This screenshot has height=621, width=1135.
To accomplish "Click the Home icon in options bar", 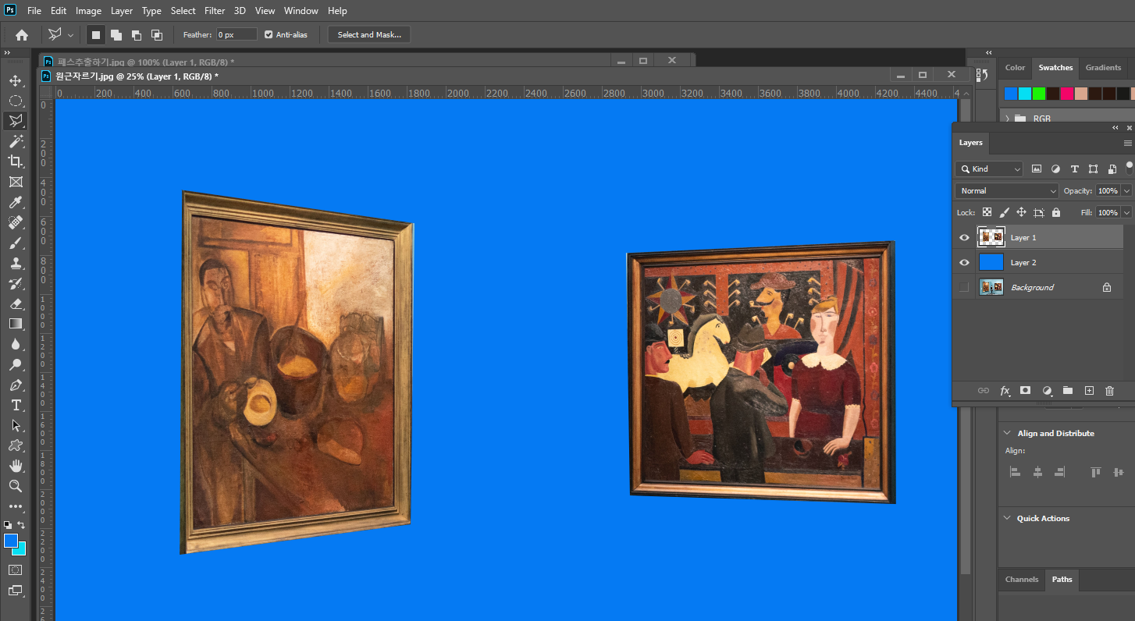I will tap(22, 34).
